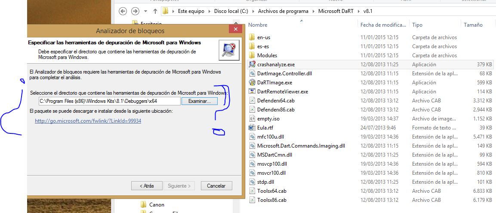Open the go.microsoft.com fwlink download link
Screen dimensions: 496x213
88,121
